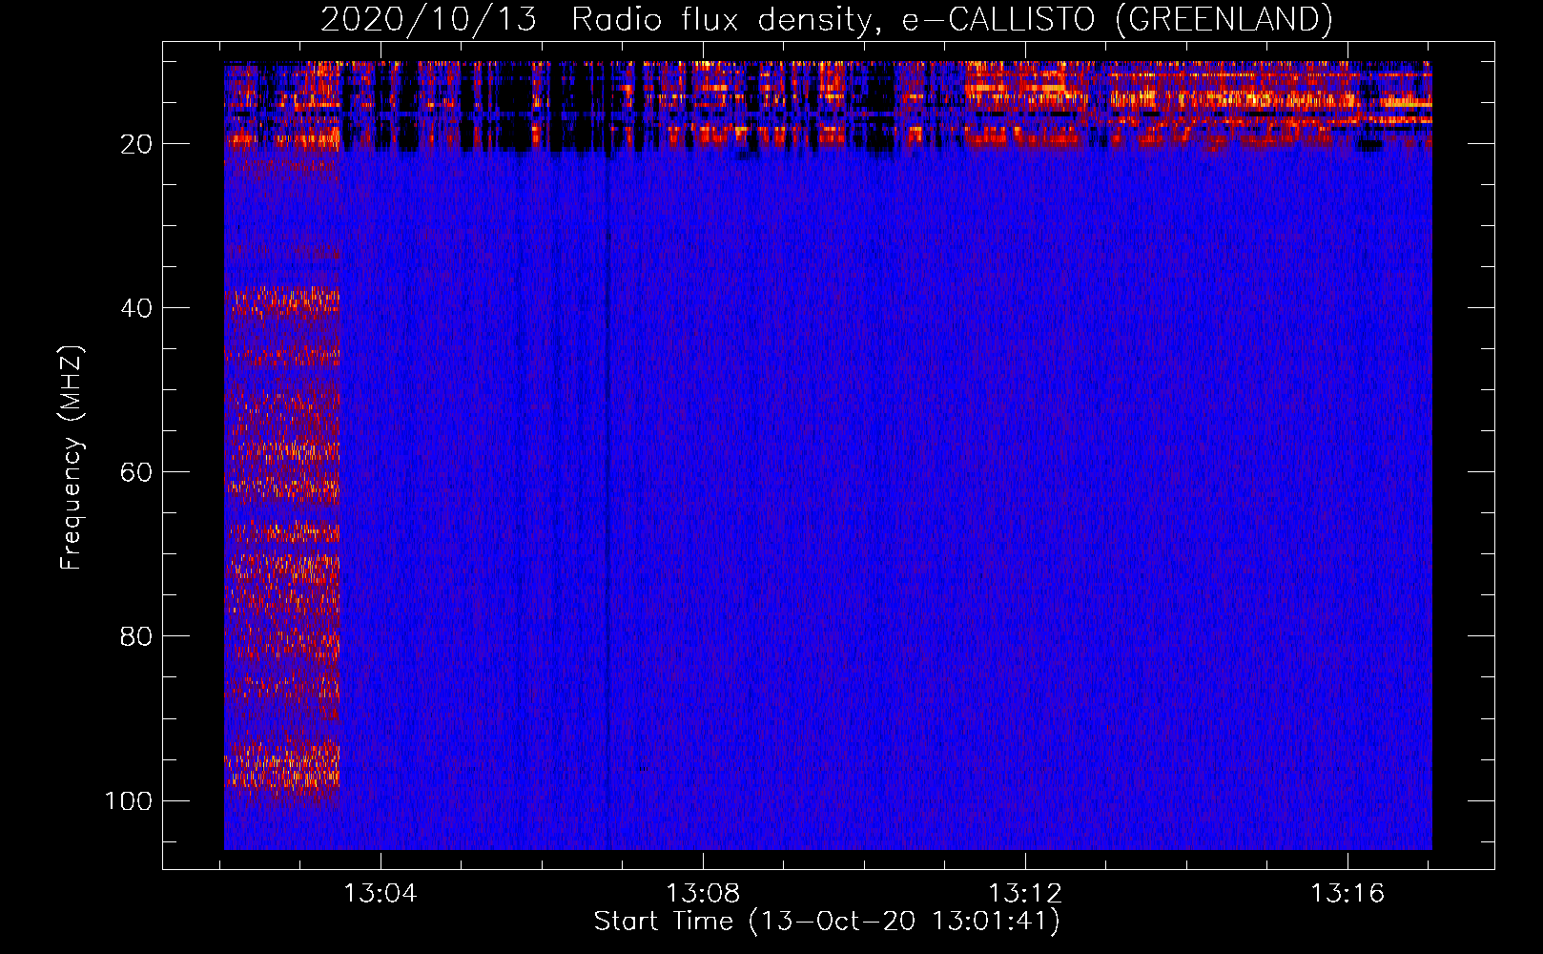Select the 13:04 time tick label

click(381, 894)
